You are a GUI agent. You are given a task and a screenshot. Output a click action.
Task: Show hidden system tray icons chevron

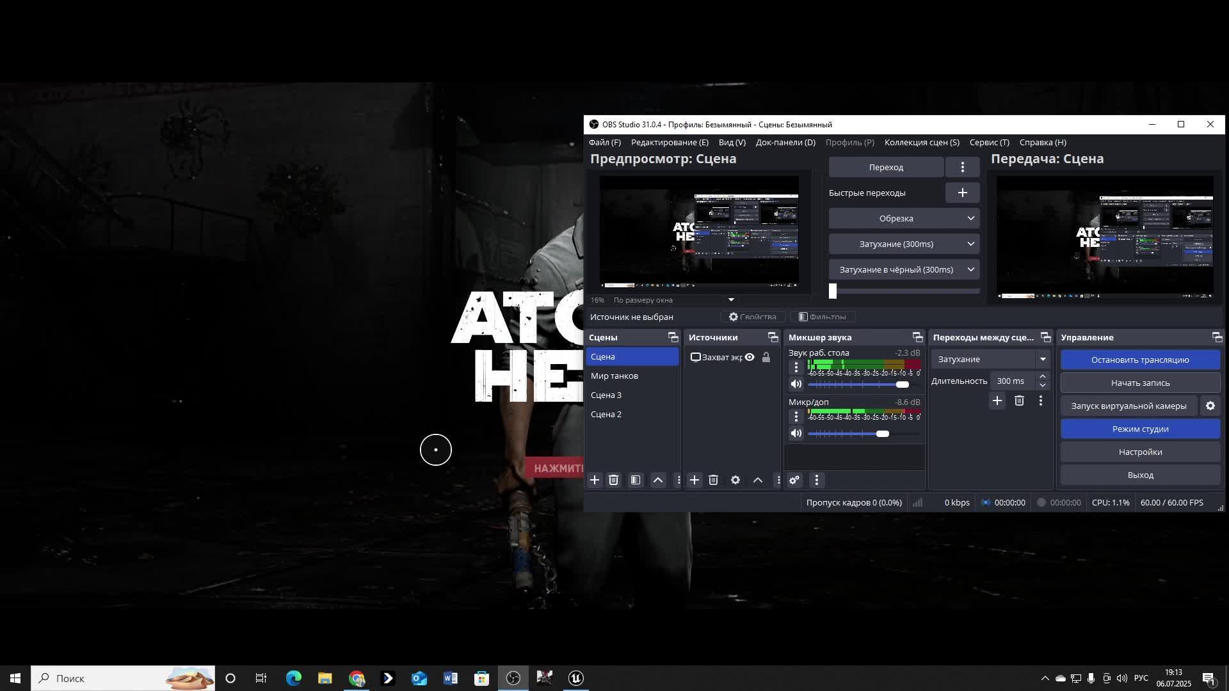(x=1045, y=678)
